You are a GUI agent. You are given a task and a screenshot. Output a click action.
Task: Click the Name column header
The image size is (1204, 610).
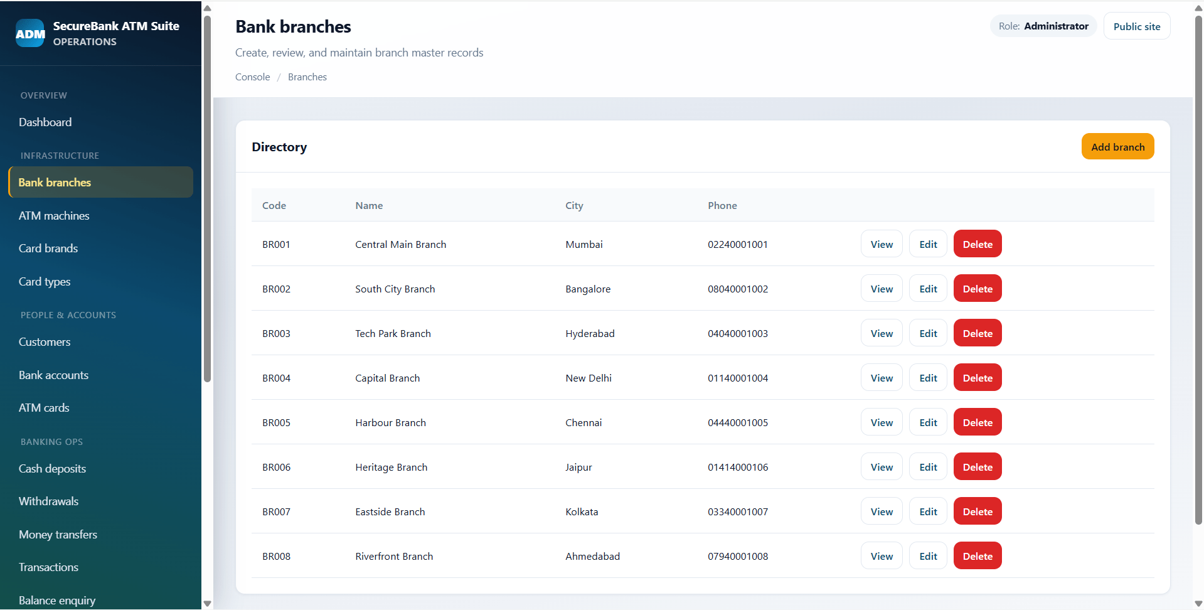(x=369, y=205)
